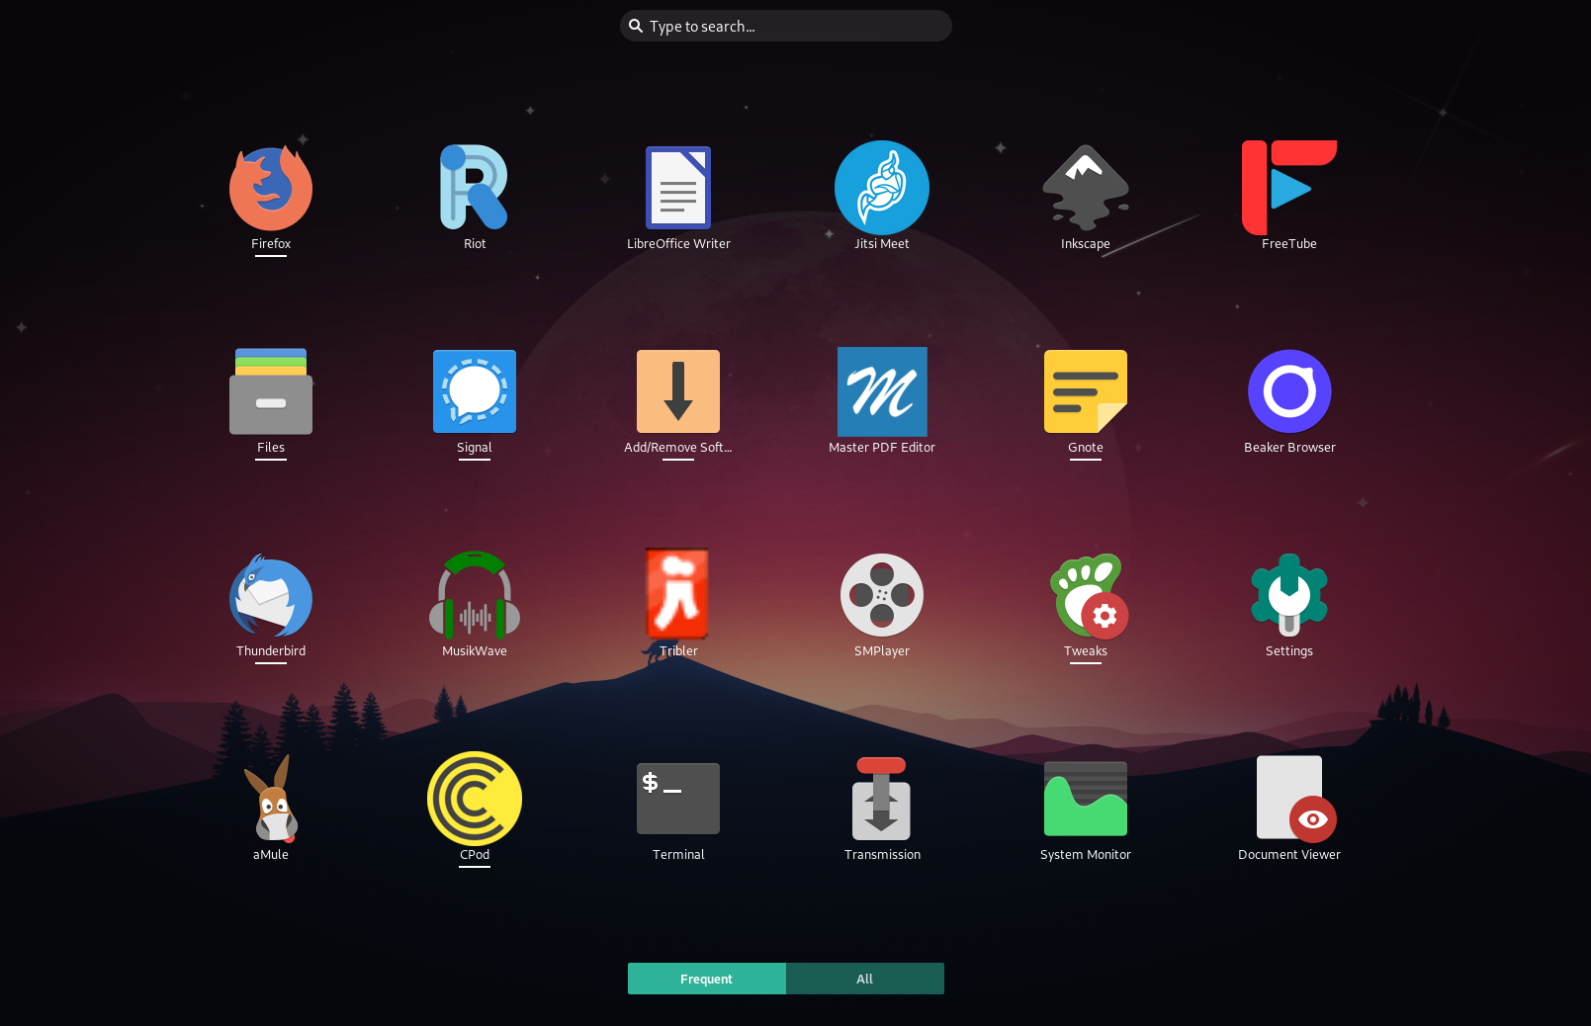The width and height of the screenshot is (1591, 1026).
Task: Launch the FreeTube app
Action: [1288, 188]
